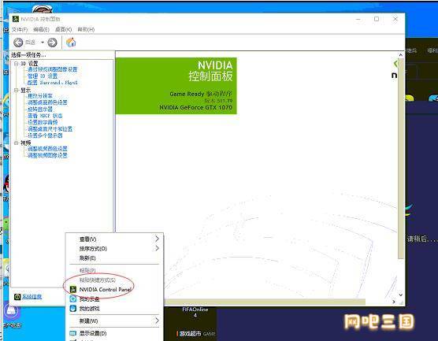The height and width of the screenshot is (341, 438).
Task: Open 更改分辨率 task
Action: pyautogui.click(x=40, y=96)
